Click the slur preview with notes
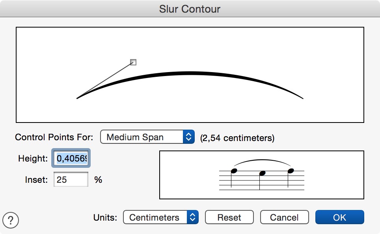Image resolution: width=380 pixels, height=234 pixels. 261,175
